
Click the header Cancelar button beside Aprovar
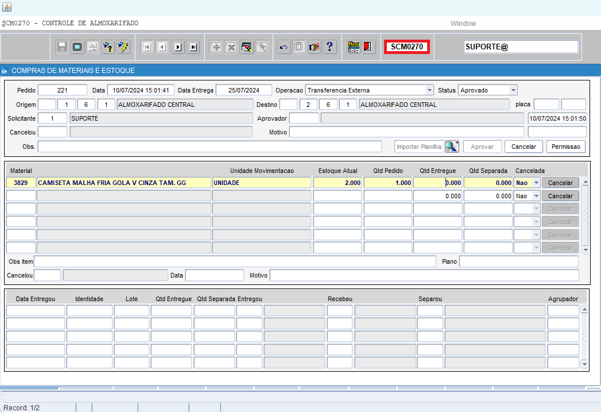pos(524,147)
